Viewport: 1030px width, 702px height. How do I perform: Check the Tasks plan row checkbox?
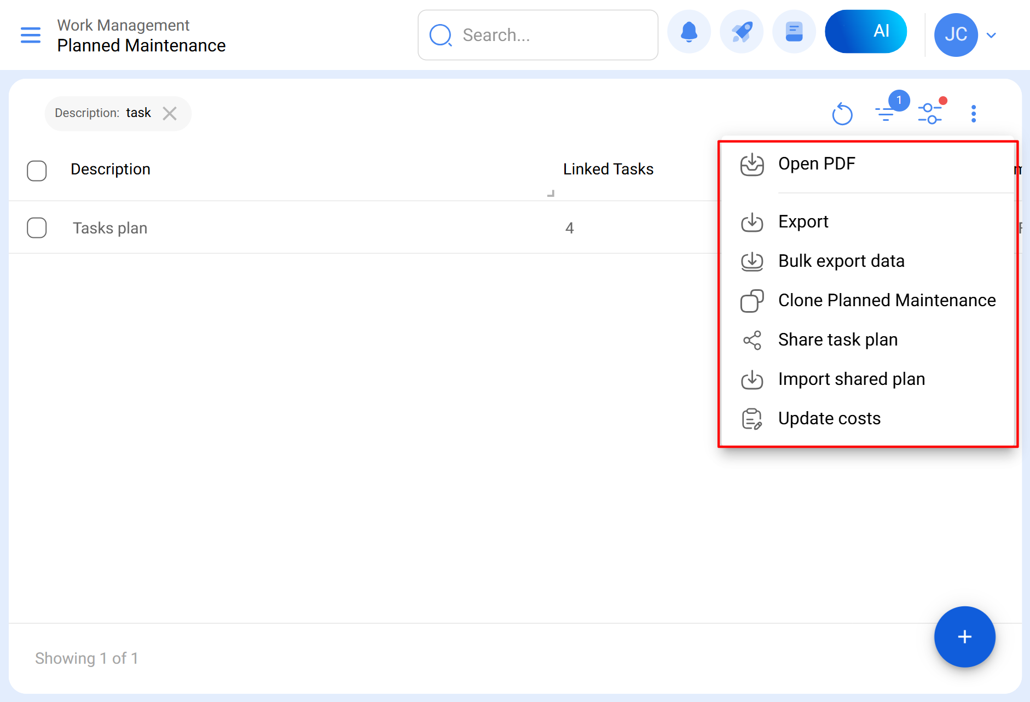tap(37, 228)
